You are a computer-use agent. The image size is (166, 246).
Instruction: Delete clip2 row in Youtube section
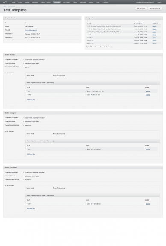point(148,95)
